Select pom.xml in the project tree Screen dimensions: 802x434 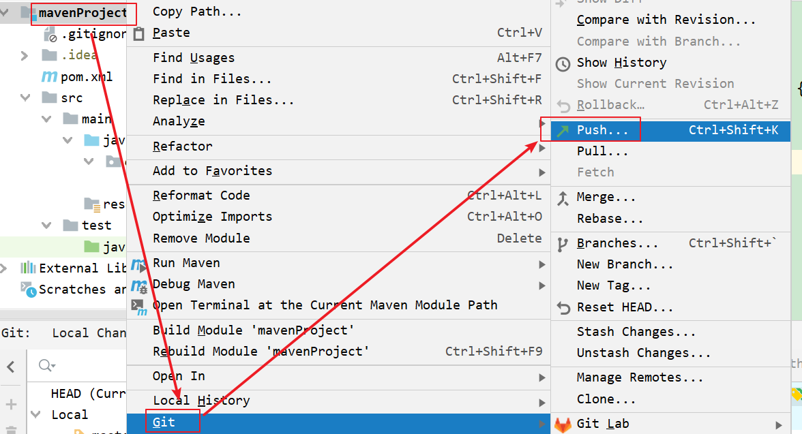click(86, 77)
